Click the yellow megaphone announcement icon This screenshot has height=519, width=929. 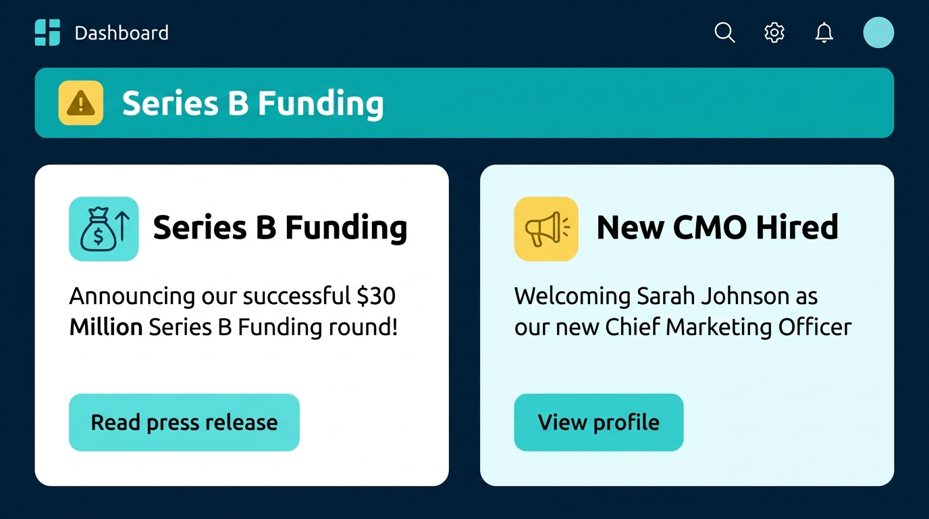(546, 228)
